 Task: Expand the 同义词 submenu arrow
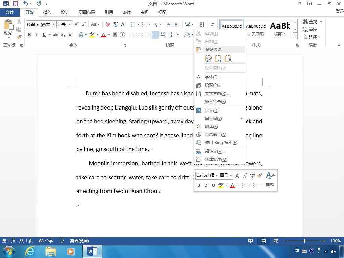coord(241,119)
